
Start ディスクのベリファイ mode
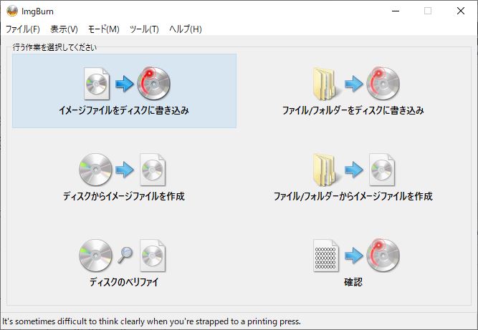[124, 263]
